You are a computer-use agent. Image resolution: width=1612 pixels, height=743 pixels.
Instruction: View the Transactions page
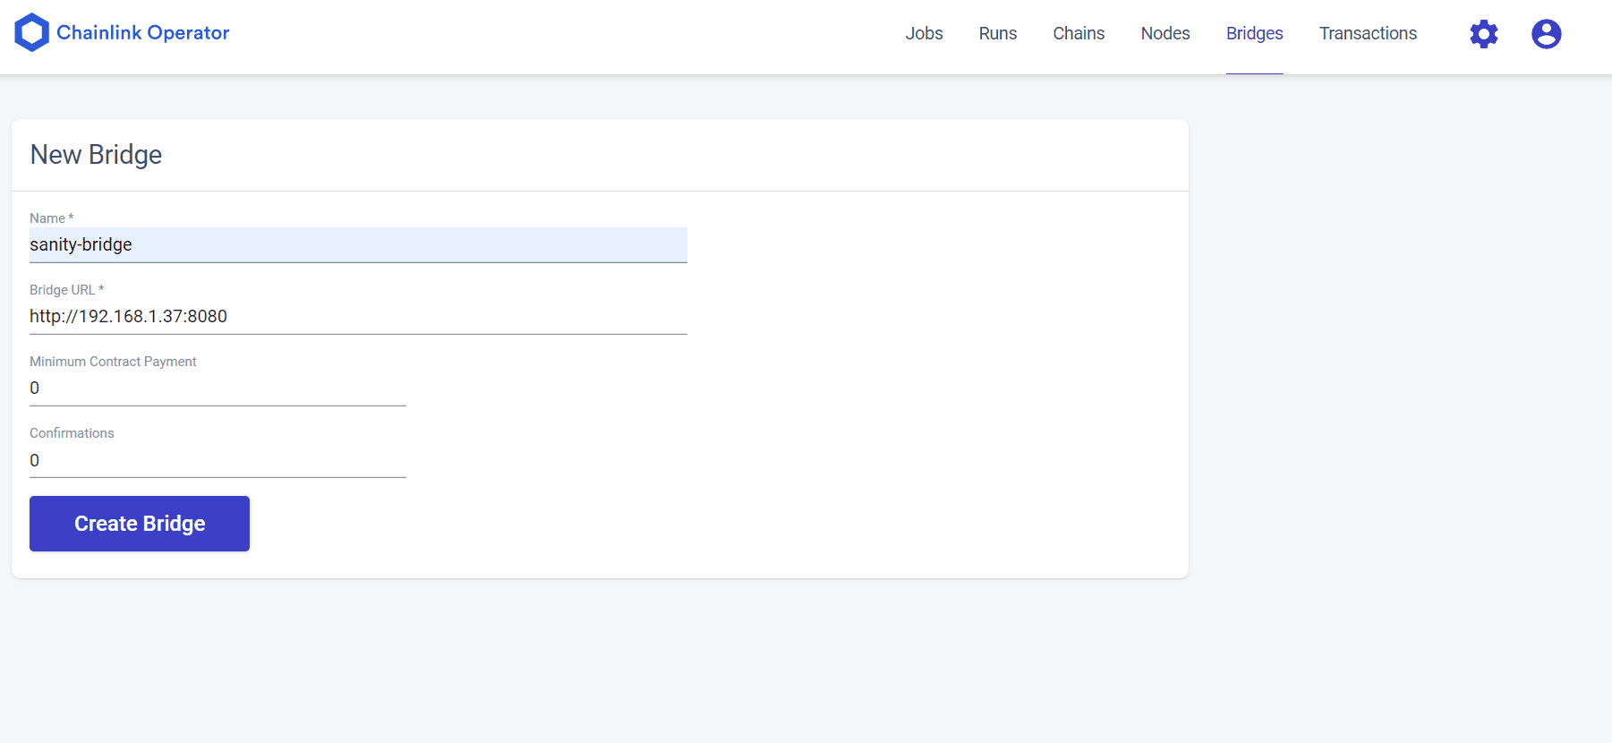pyautogui.click(x=1368, y=34)
